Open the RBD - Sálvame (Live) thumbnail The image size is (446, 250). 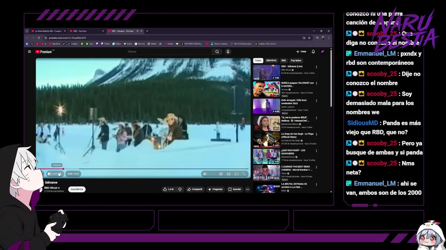click(x=267, y=73)
